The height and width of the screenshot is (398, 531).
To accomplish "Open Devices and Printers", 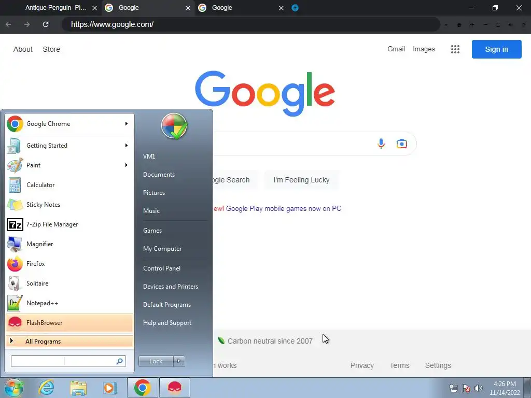I will pos(170,287).
